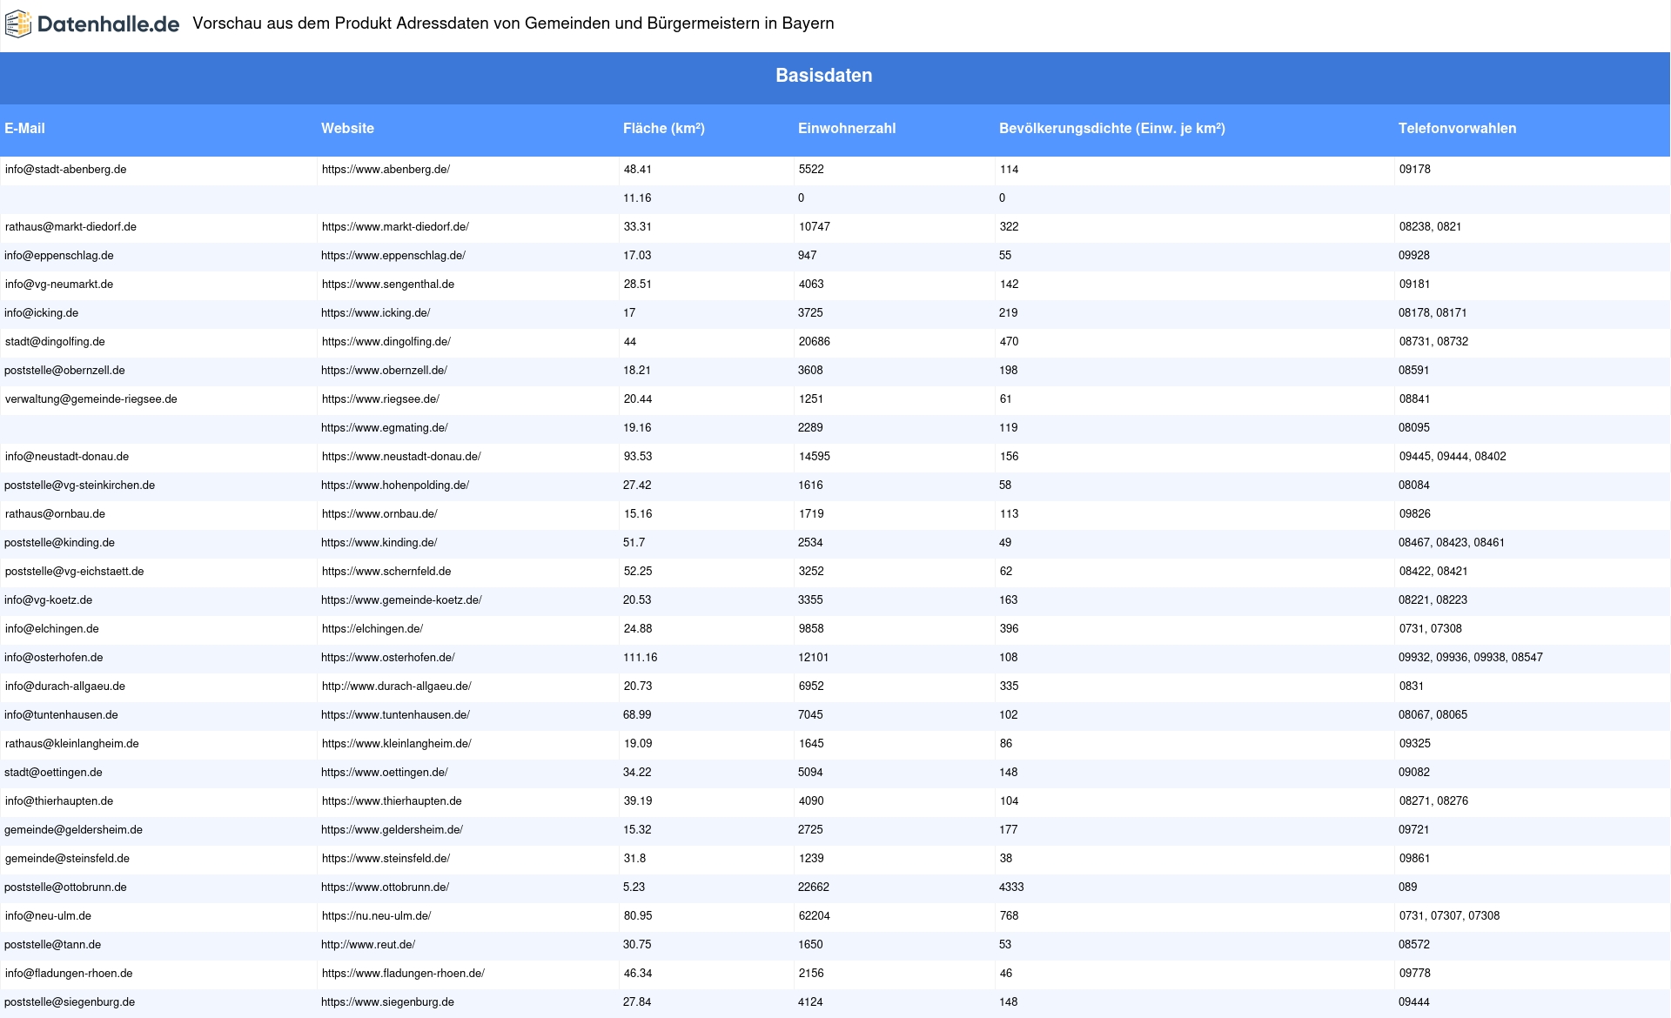Select population value 10747

815,227
